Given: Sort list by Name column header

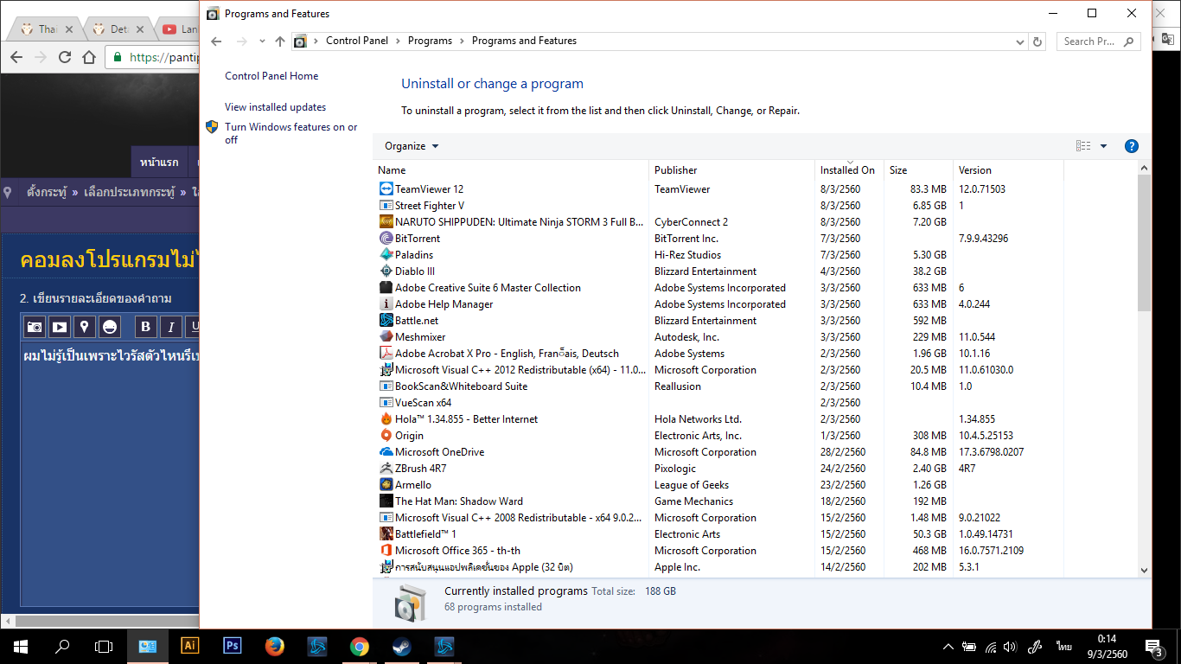Looking at the screenshot, I should (x=510, y=170).
